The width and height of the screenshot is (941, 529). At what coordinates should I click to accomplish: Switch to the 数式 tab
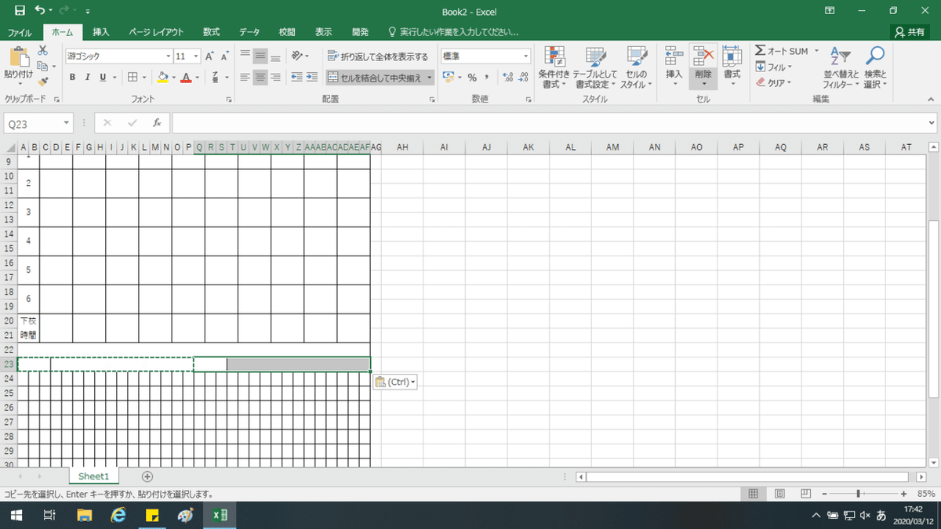pos(211,32)
